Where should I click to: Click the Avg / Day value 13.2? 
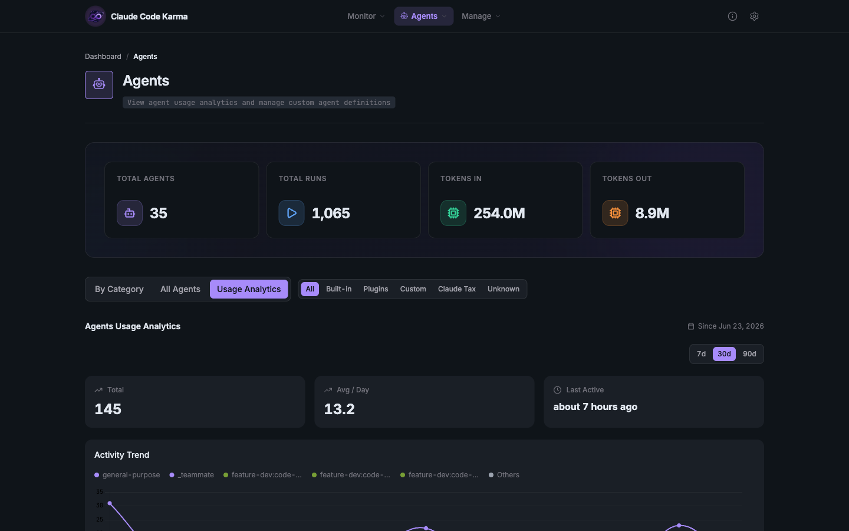tap(340, 409)
